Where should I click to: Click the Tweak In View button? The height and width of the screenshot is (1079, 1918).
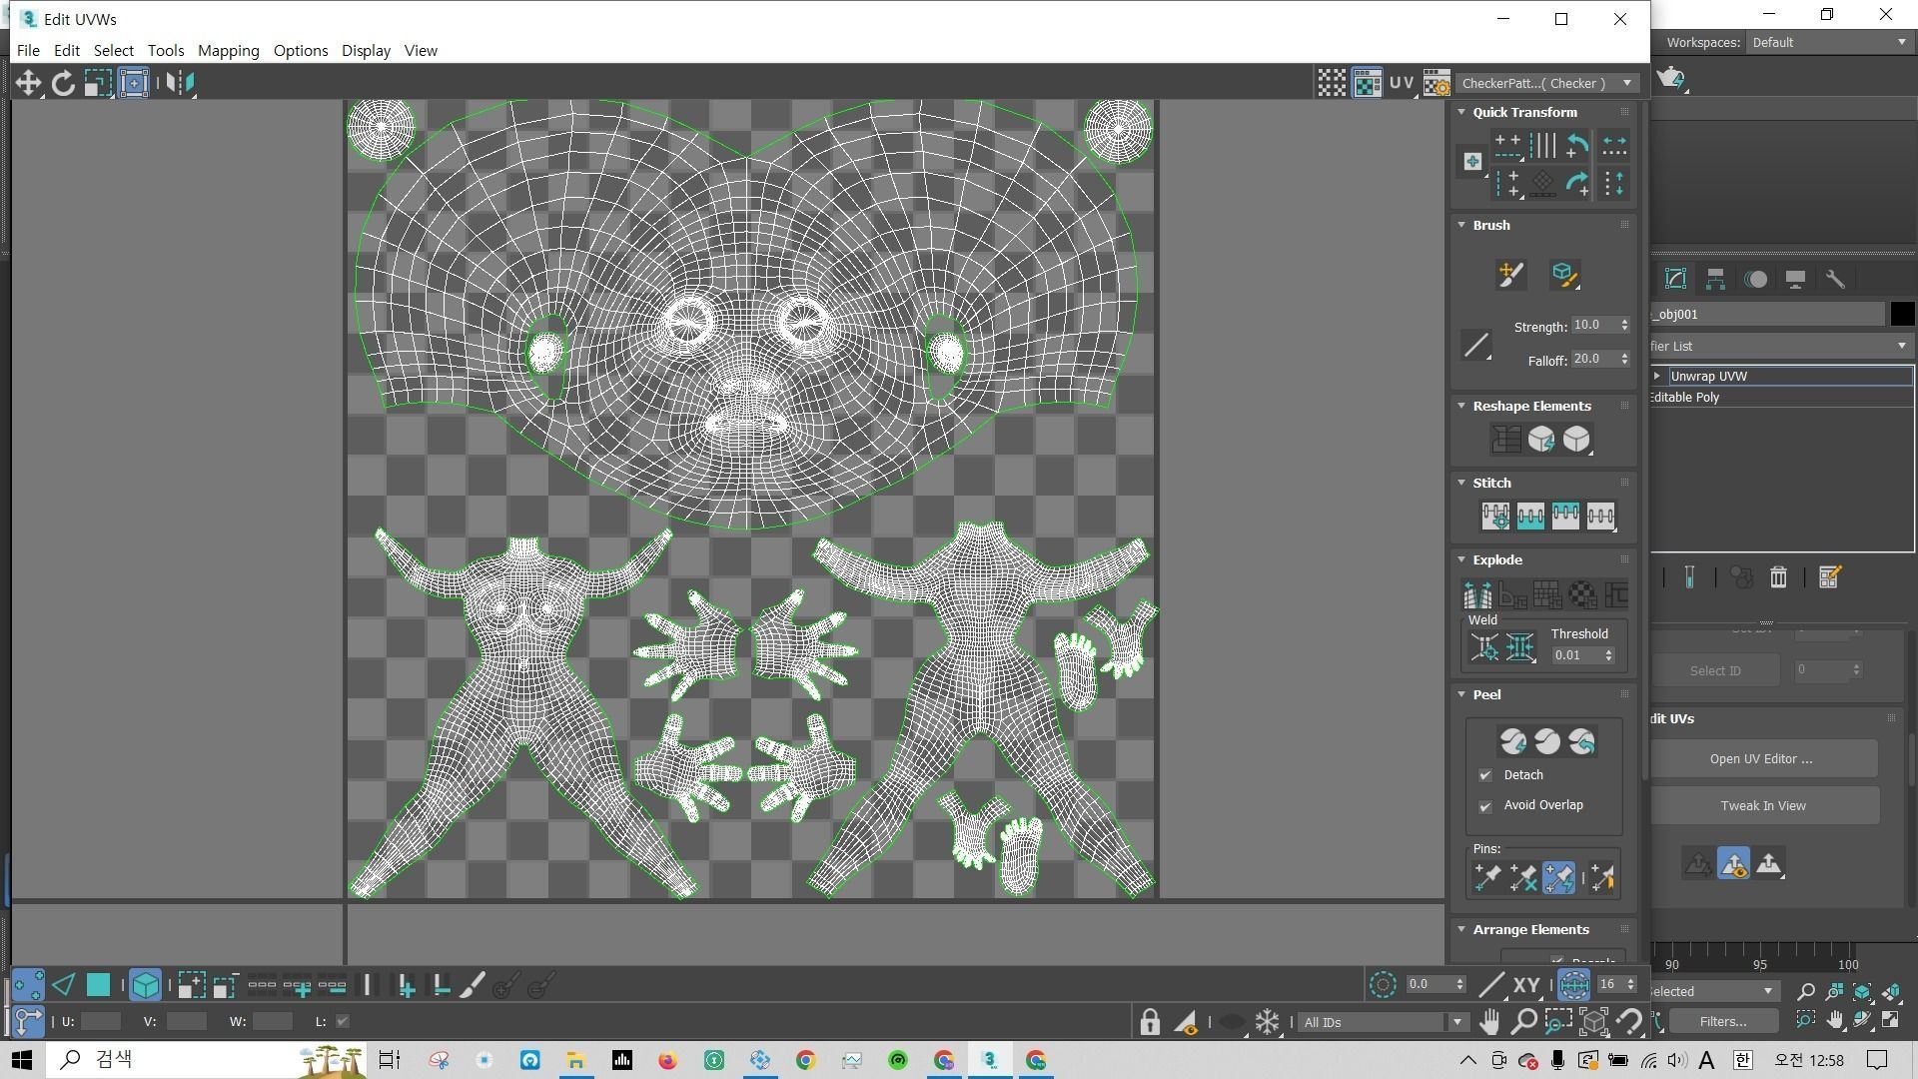click(1762, 806)
